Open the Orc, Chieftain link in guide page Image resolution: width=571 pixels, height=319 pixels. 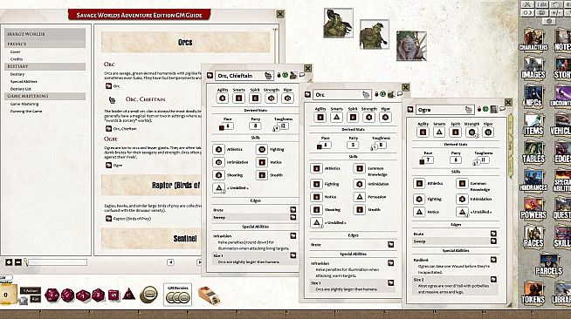click(x=108, y=129)
